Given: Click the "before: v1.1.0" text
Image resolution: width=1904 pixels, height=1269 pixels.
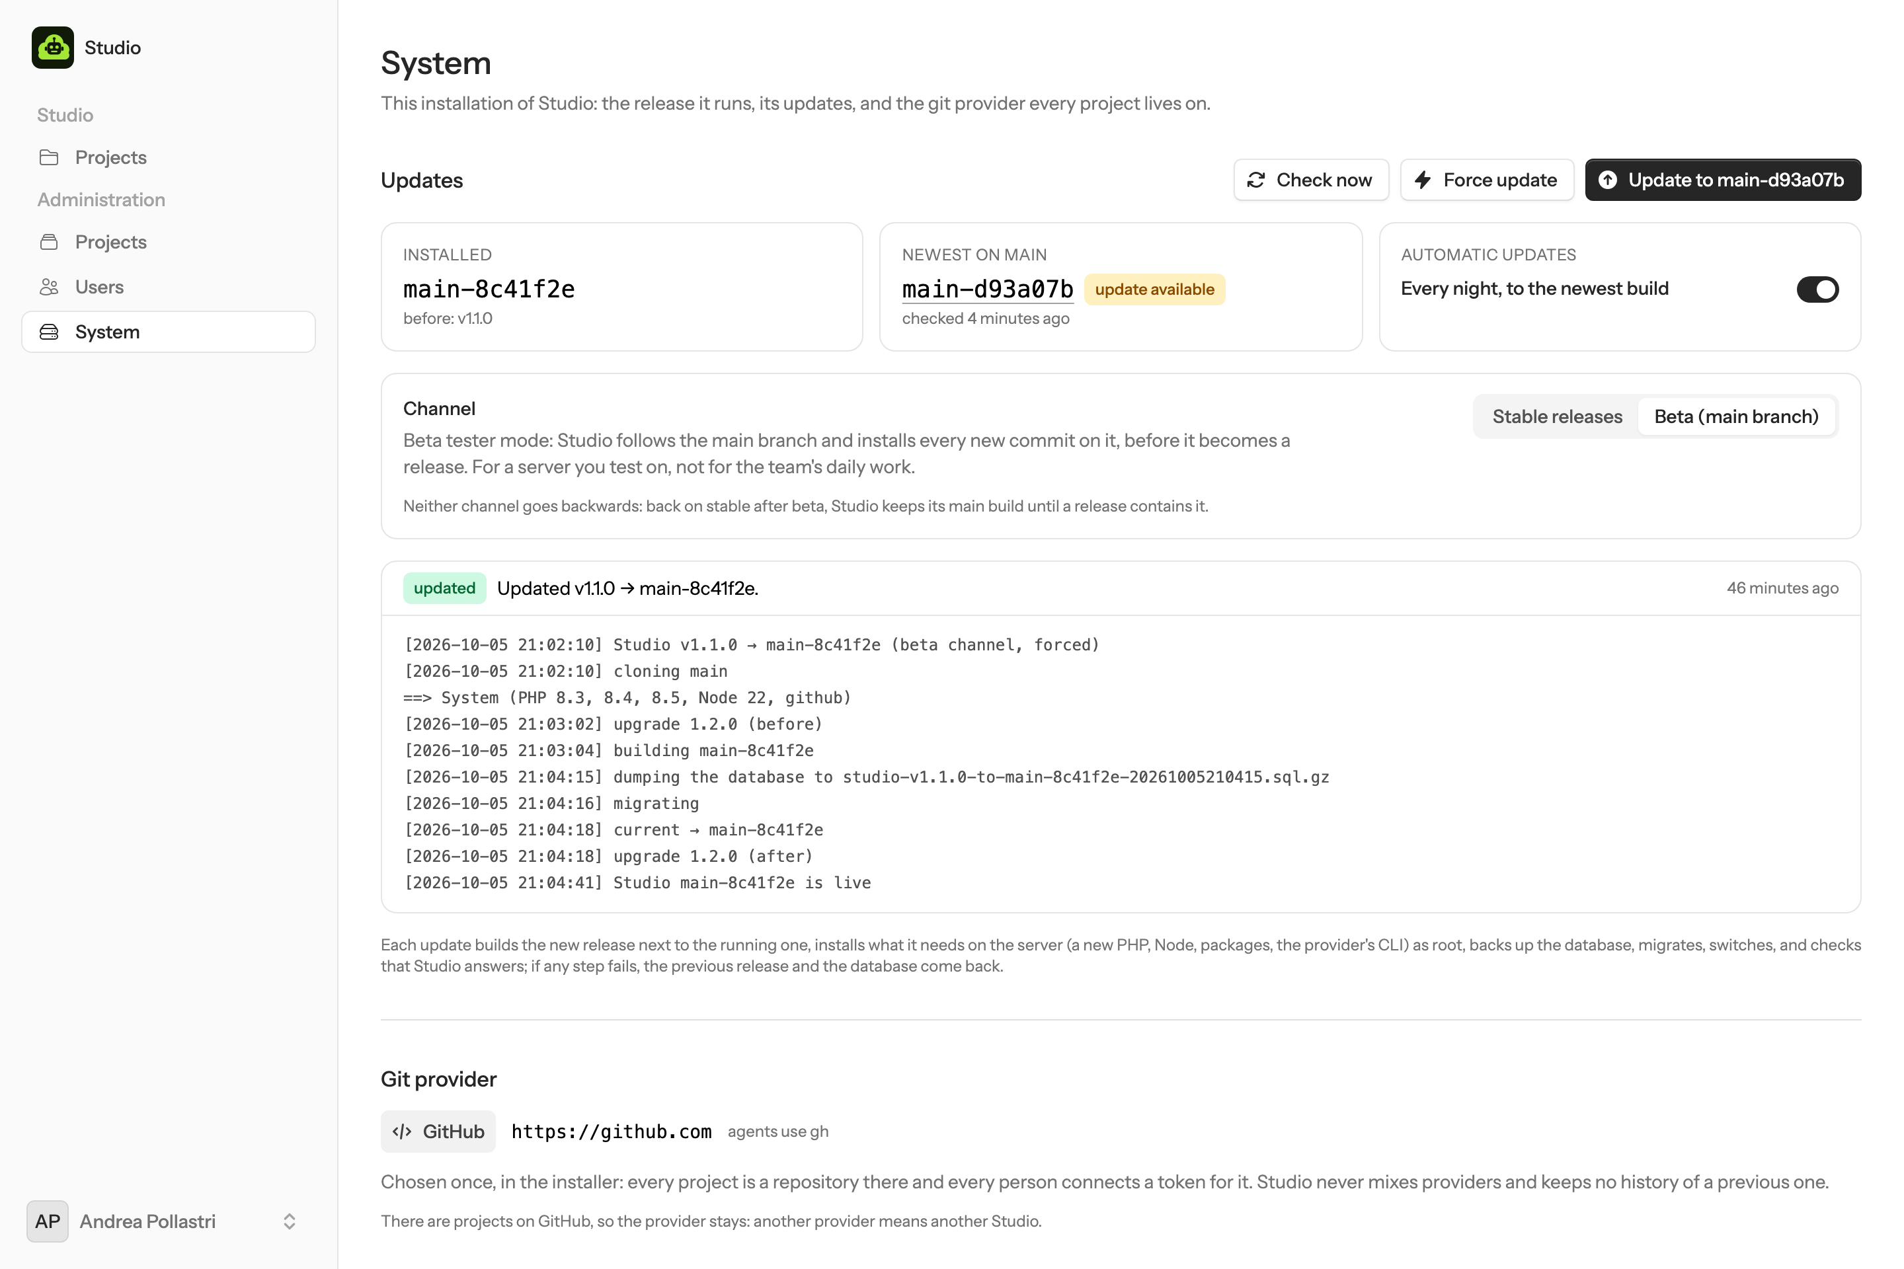Looking at the screenshot, I should [448, 319].
